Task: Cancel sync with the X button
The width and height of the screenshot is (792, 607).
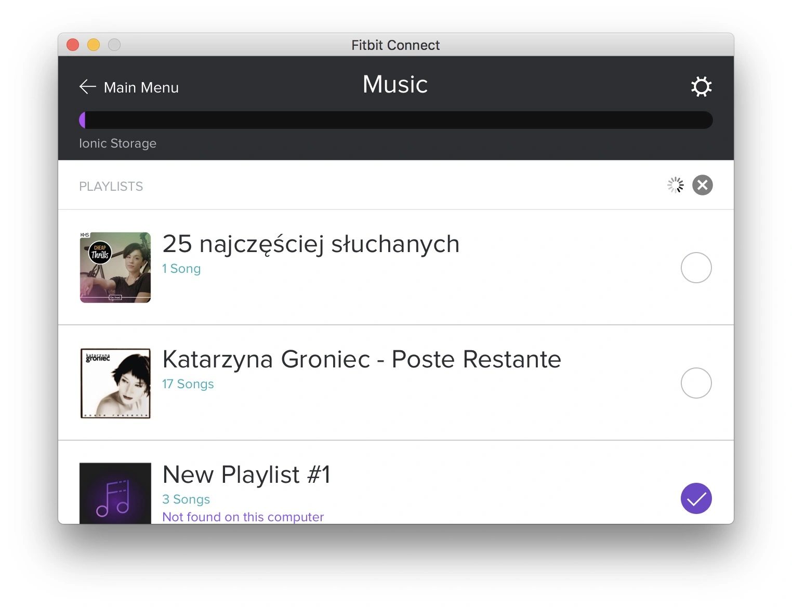Action: click(x=702, y=185)
